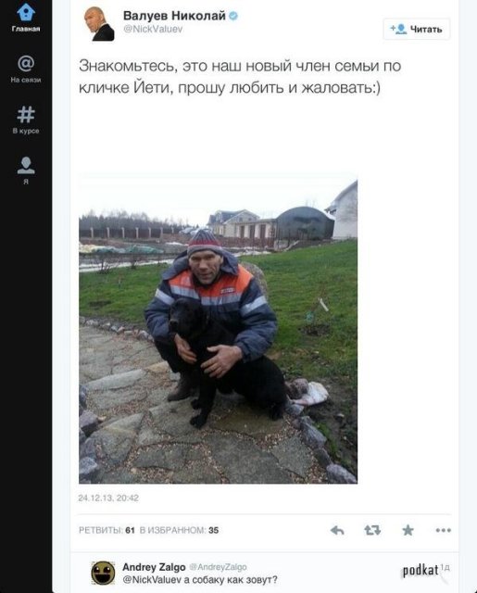
Task: Retweet using the retweet arrows icon
Action: click(x=372, y=530)
